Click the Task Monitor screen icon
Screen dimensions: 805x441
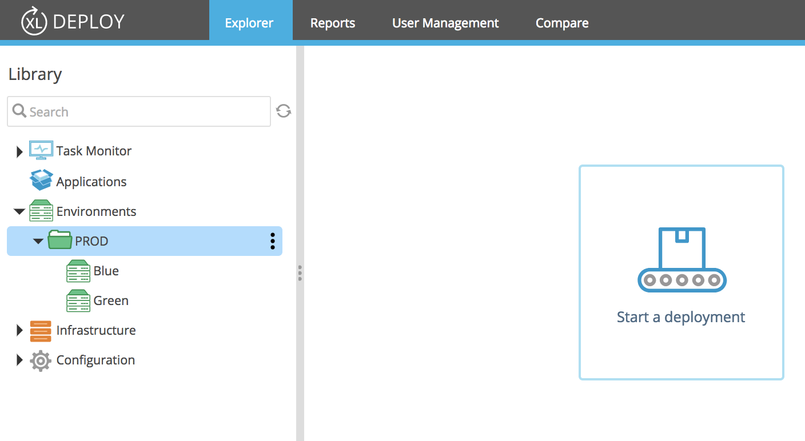[x=41, y=150]
